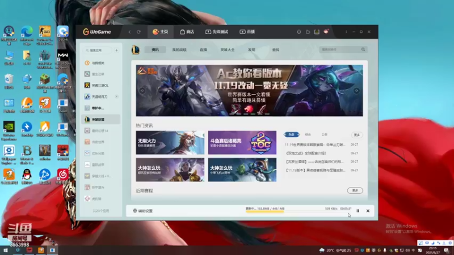Add an app with the plus button
Screen dimensions: 454x255
(116, 50)
